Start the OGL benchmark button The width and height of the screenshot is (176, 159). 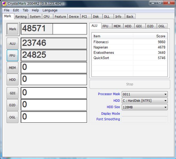[12, 117]
